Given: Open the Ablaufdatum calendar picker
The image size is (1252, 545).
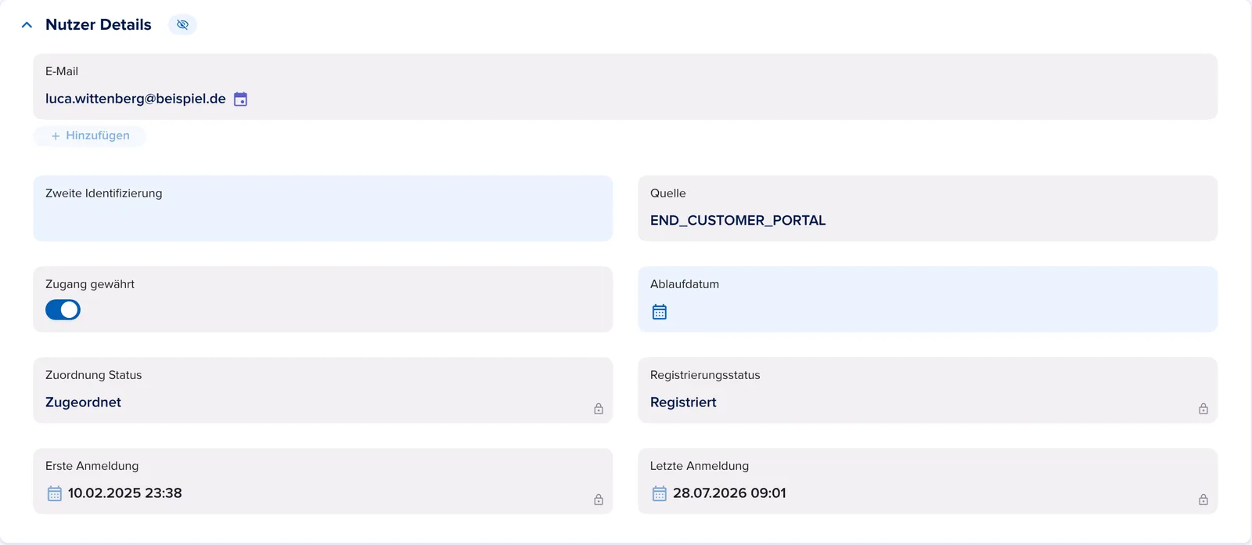Looking at the screenshot, I should (x=660, y=312).
